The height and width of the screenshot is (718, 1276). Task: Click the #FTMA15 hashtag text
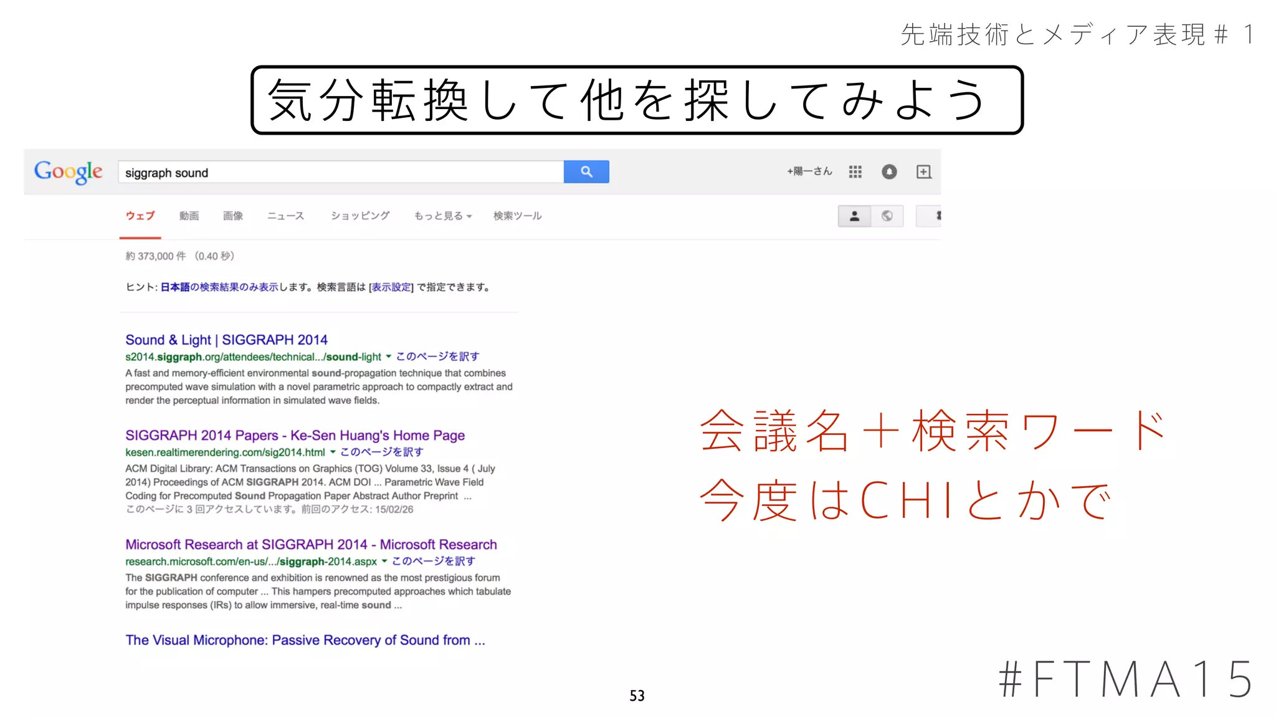click(1126, 679)
